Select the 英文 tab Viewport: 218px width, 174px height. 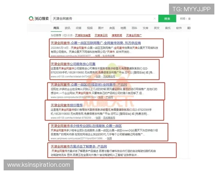point(157,28)
